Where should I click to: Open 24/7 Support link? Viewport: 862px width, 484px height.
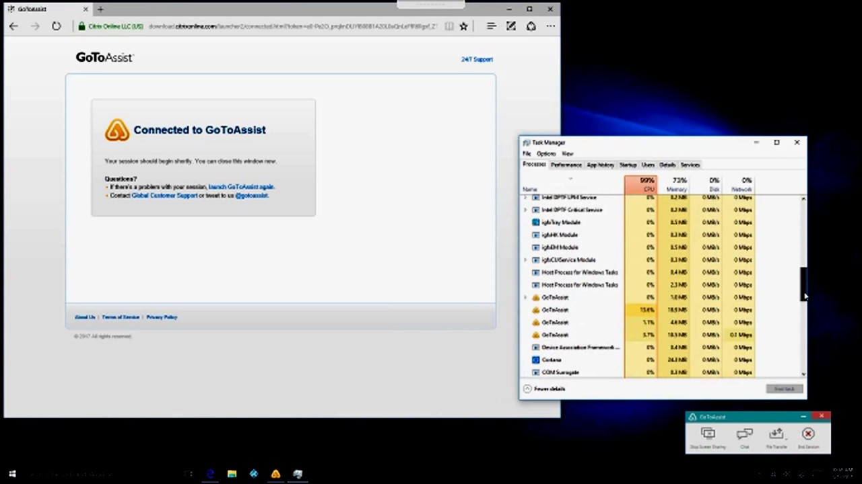pos(477,59)
